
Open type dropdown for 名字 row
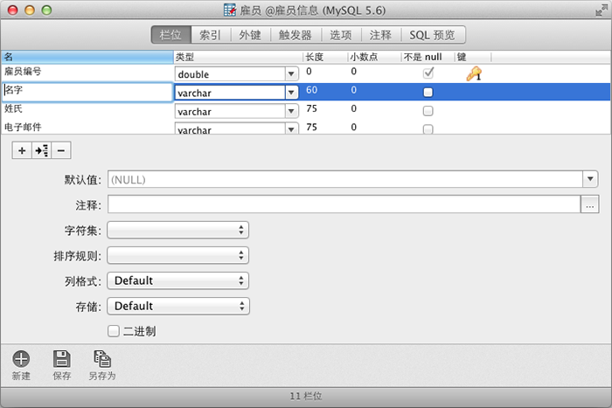point(291,93)
